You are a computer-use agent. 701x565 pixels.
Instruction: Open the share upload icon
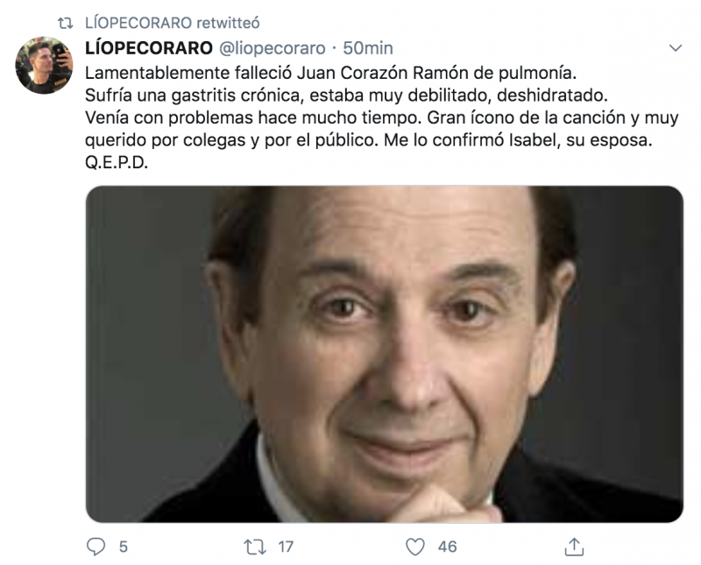(x=575, y=547)
